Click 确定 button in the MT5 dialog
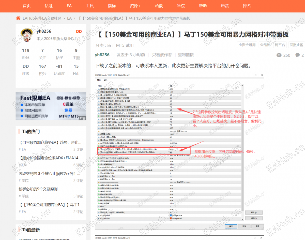Screen dimensions: 305x240 click(231, 226)
